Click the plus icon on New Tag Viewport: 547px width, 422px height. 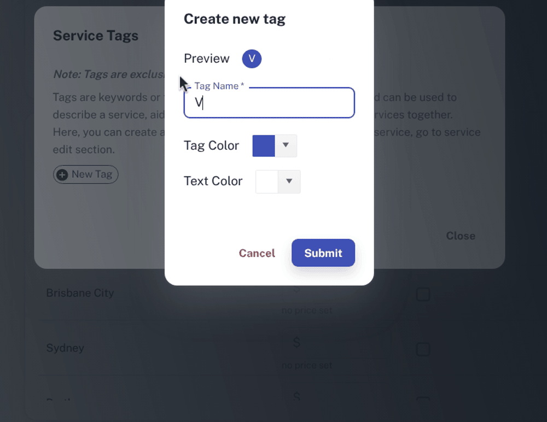[x=62, y=174]
